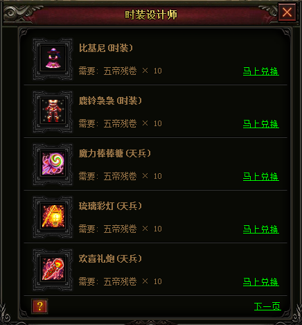Select the 比基尼 fashion outfit icon
Screen dimensions: 302x325
(x=53, y=59)
